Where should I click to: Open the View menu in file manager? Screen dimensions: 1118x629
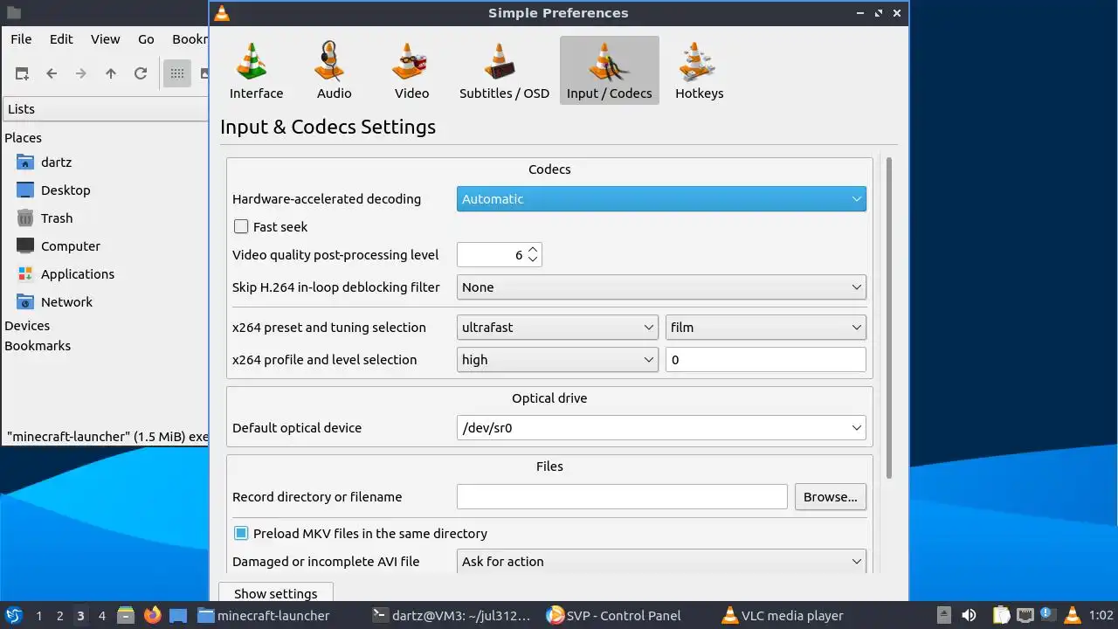pos(106,39)
